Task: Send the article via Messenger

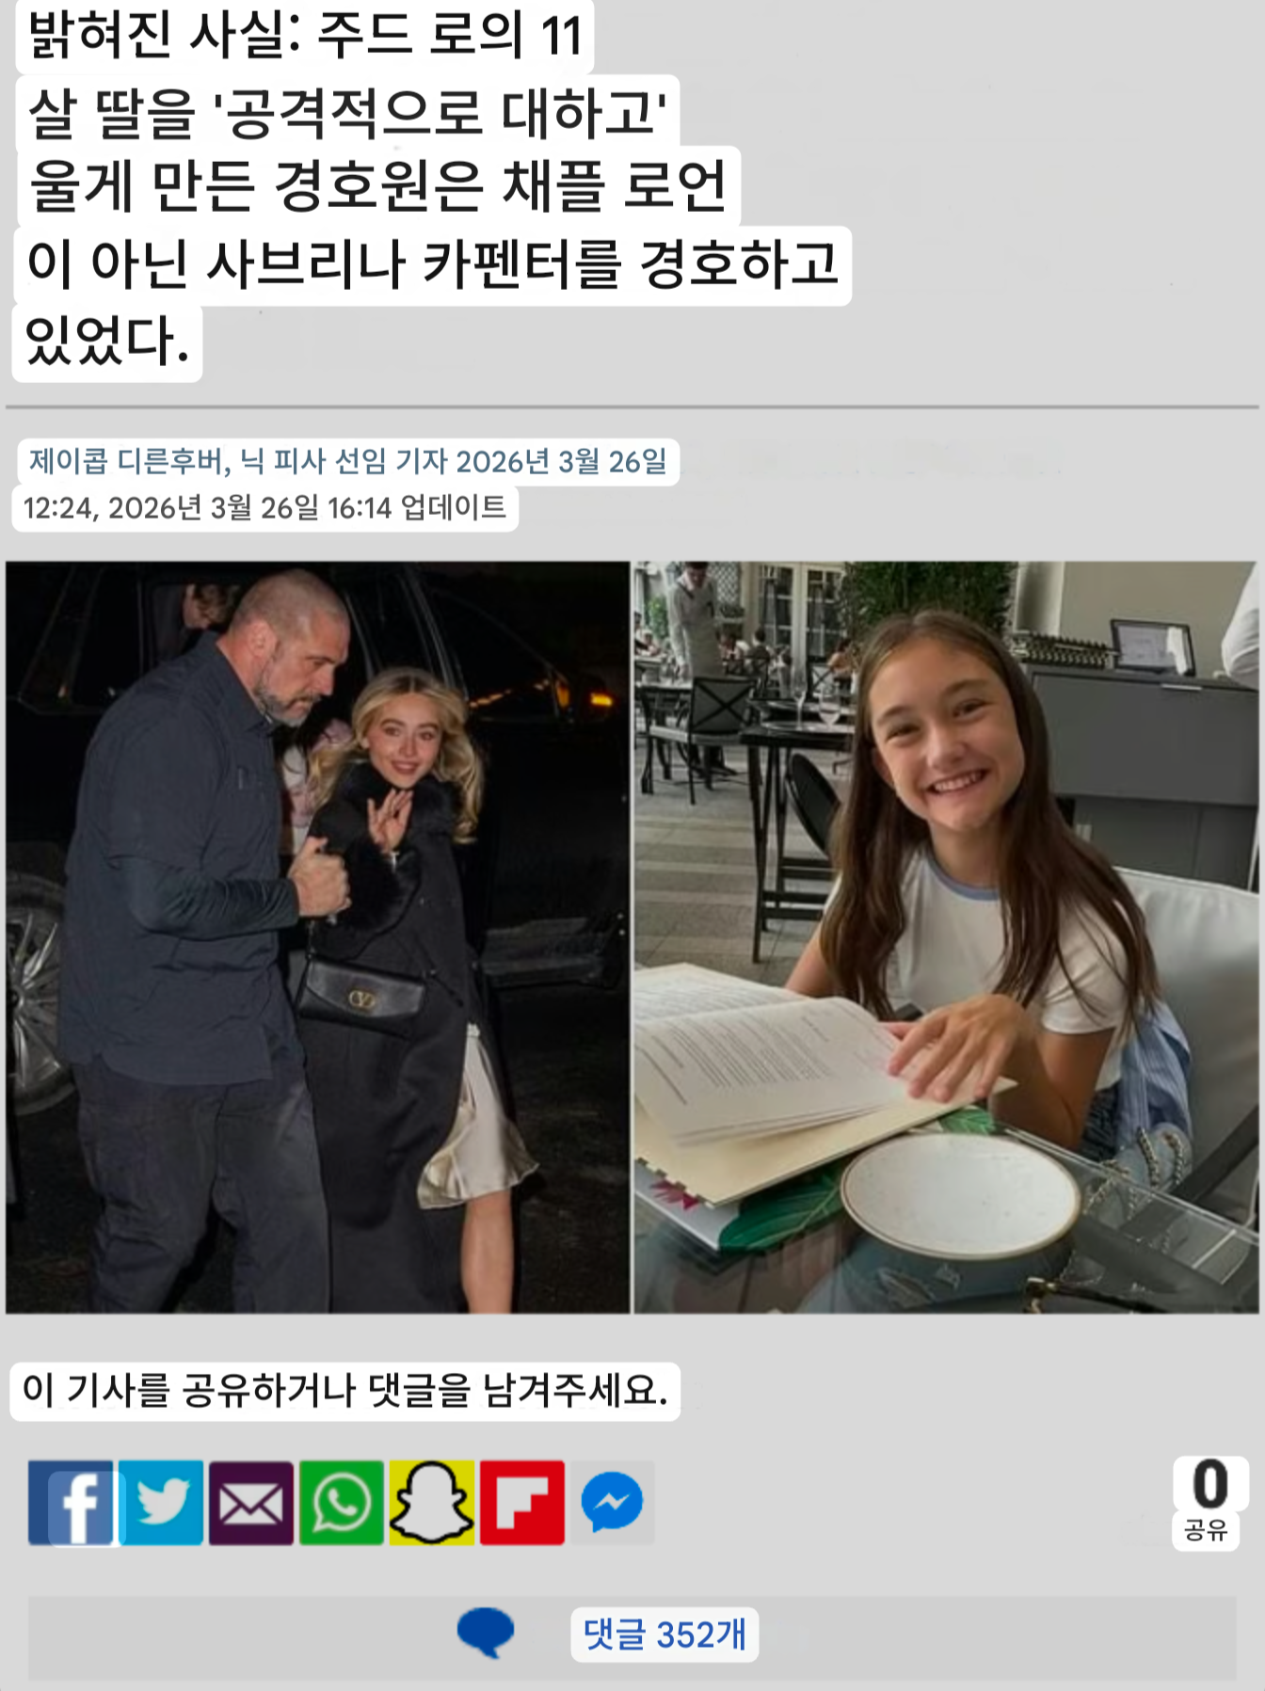Action: coord(613,1503)
